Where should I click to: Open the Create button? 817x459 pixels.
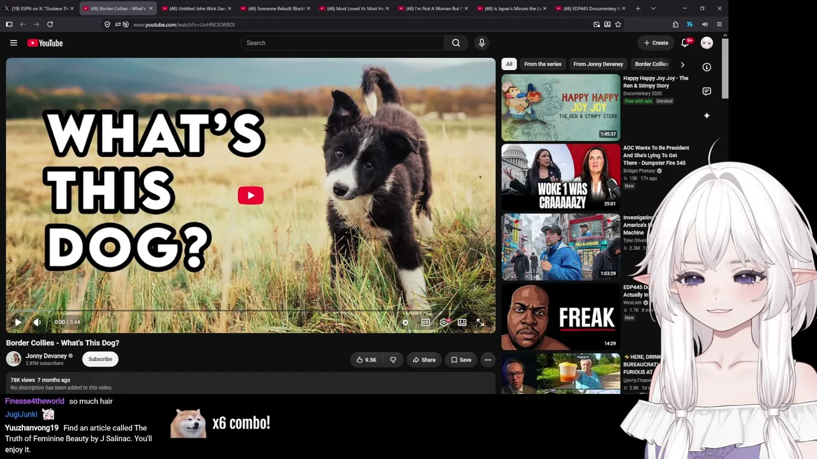656,43
